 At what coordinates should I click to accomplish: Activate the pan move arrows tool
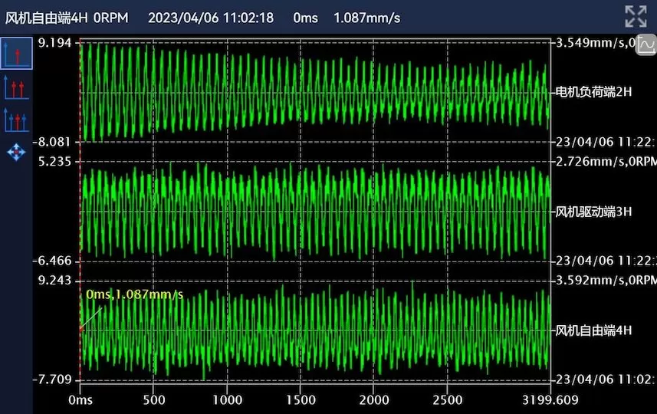pyautogui.click(x=16, y=151)
